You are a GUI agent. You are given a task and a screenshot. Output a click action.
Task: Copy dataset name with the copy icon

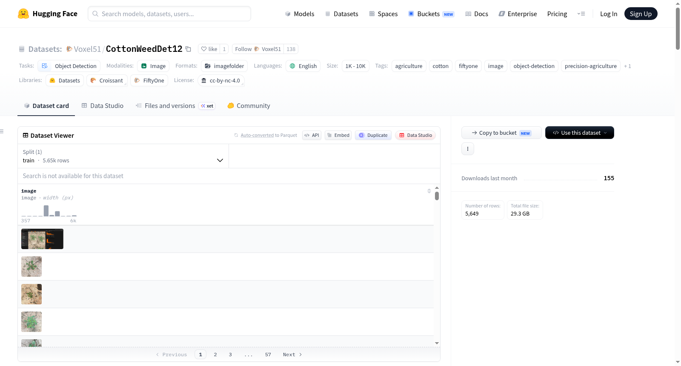coord(188,49)
